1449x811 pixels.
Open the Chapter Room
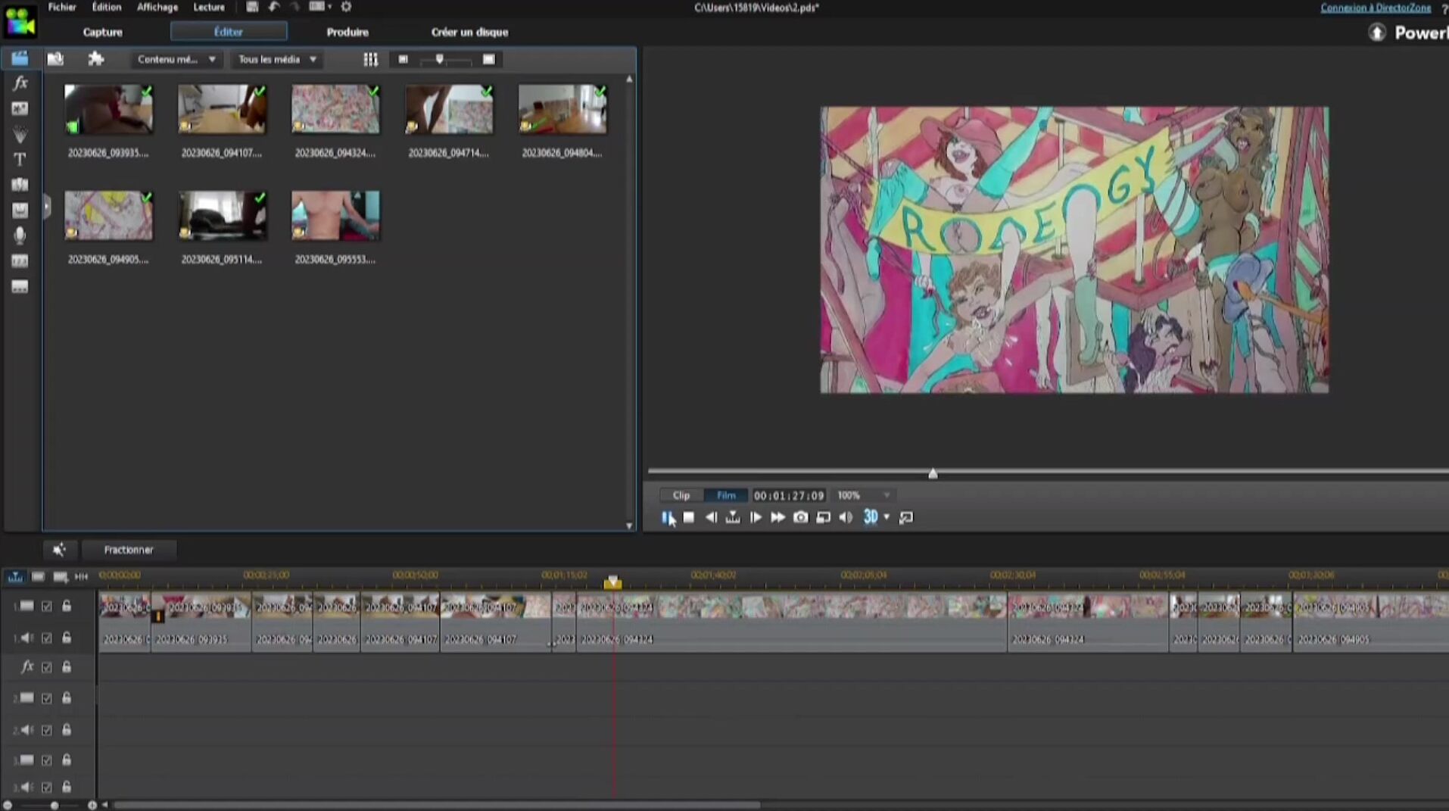click(20, 261)
